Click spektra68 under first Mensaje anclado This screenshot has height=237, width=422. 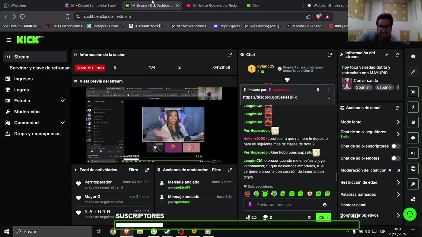(182, 187)
